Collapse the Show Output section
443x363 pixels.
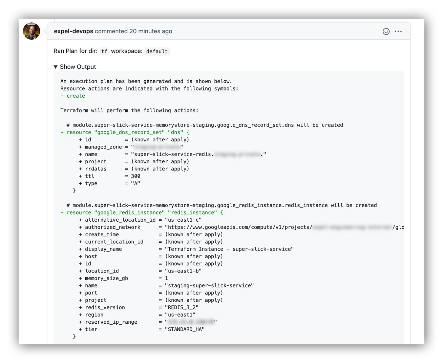coord(75,67)
